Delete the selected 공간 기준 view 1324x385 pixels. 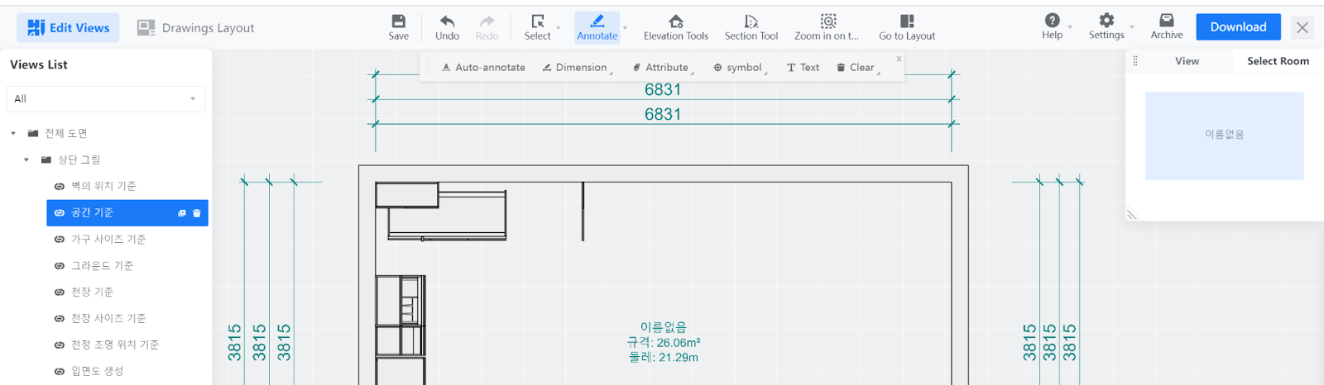[x=197, y=213]
